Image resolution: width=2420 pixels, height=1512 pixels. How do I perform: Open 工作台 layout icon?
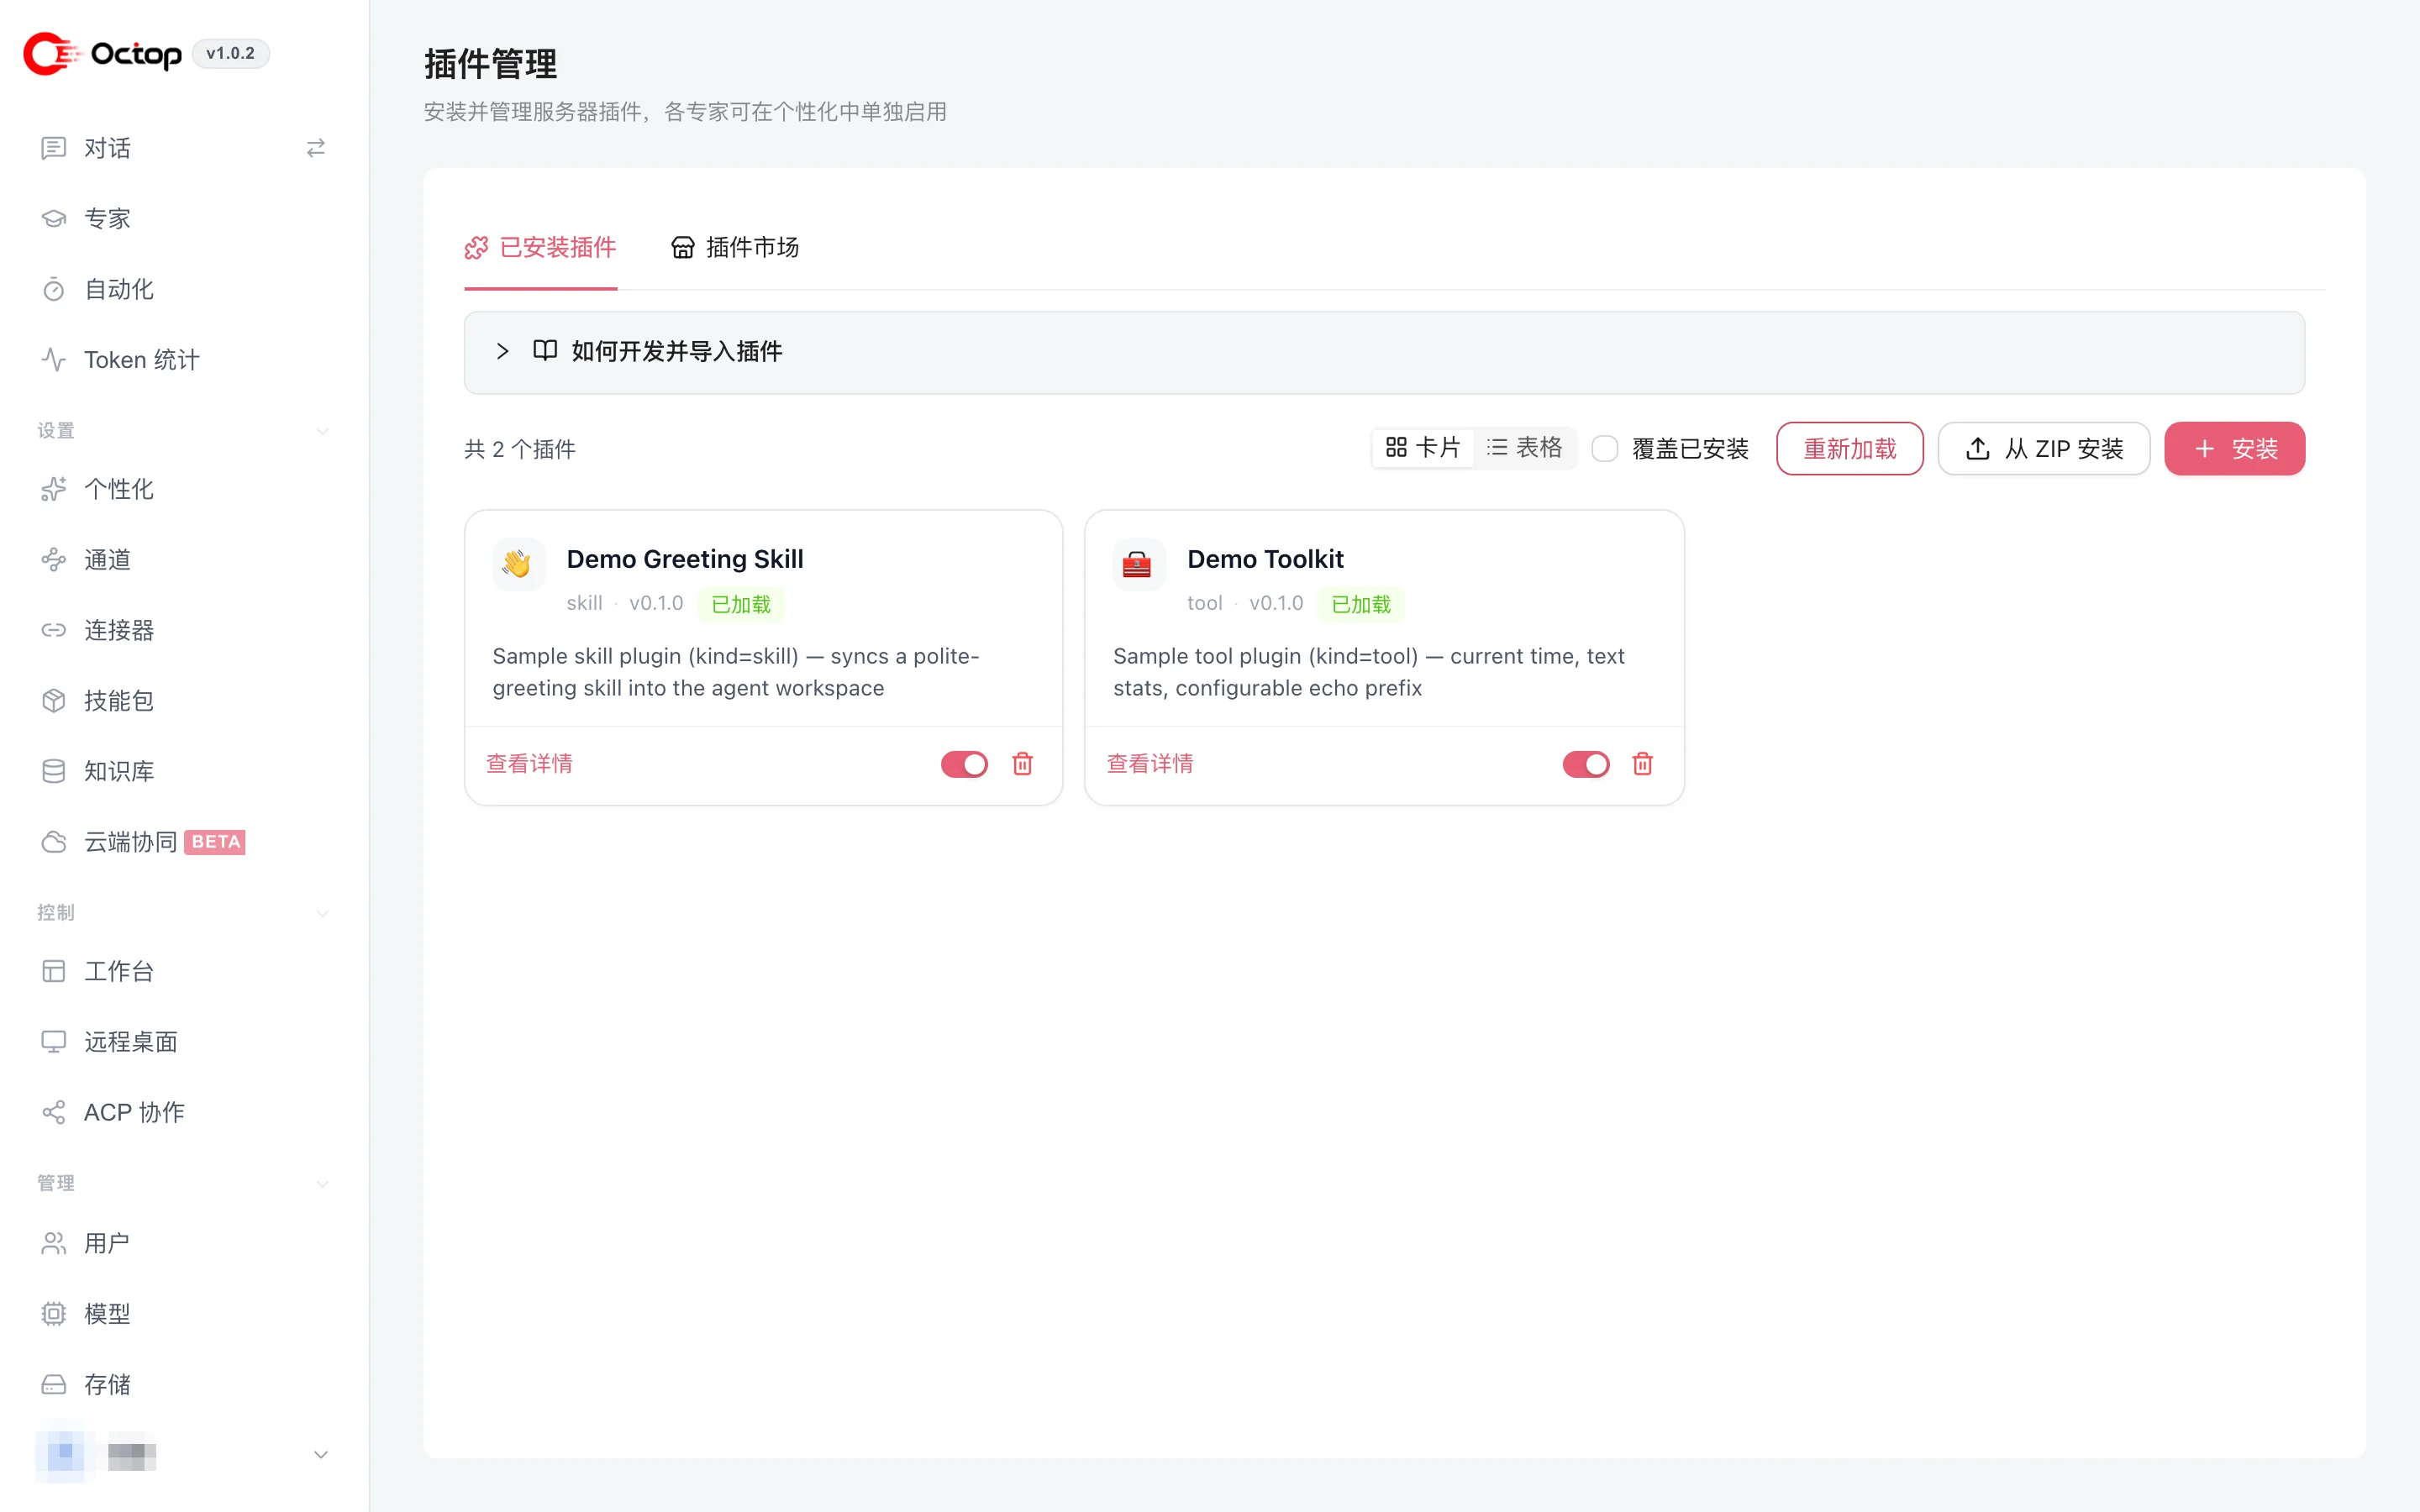54,971
